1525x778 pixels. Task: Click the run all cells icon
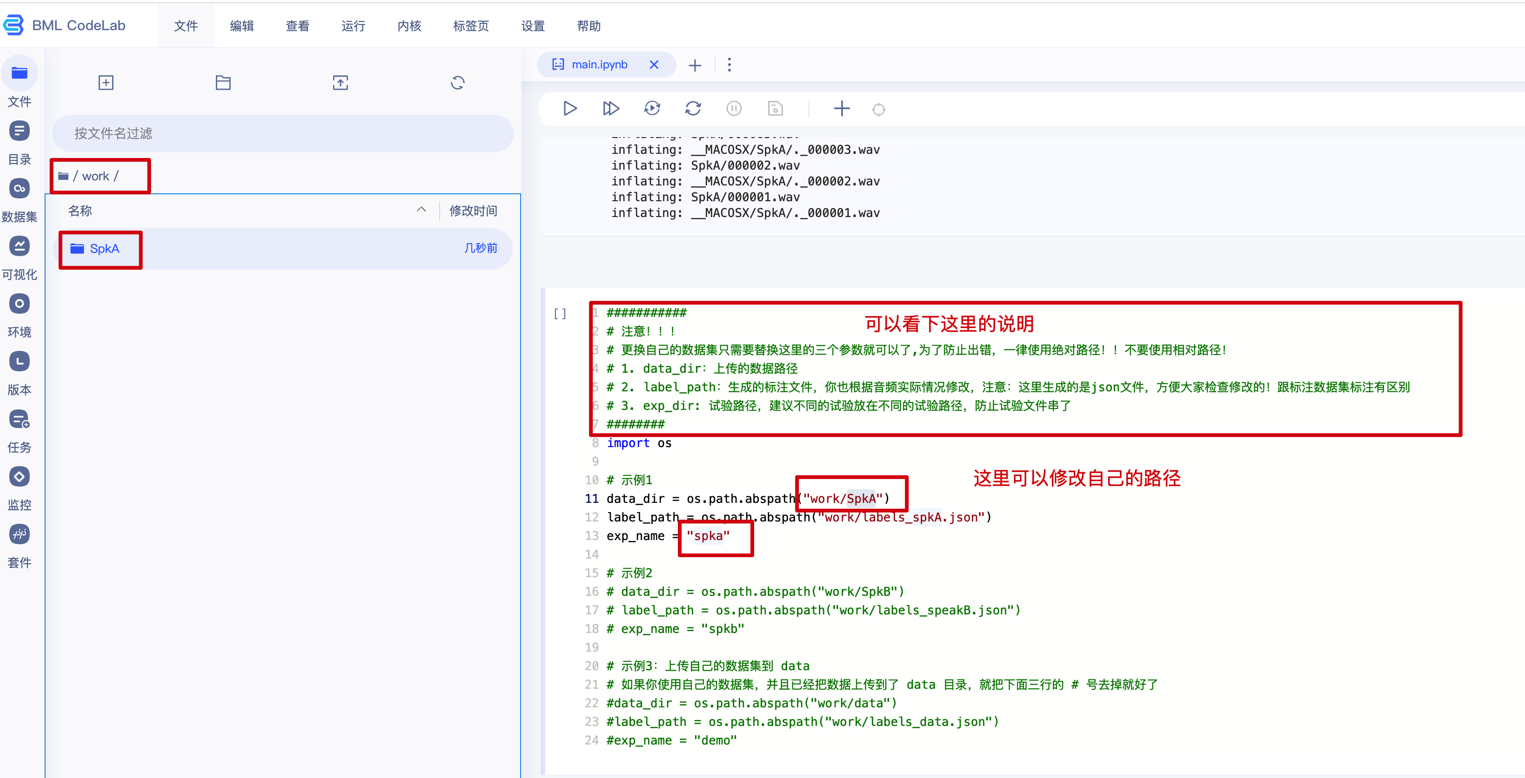tap(610, 109)
